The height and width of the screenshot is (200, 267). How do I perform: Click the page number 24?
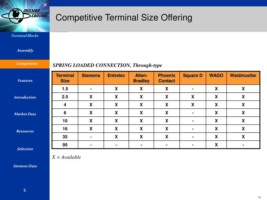(259, 197)
